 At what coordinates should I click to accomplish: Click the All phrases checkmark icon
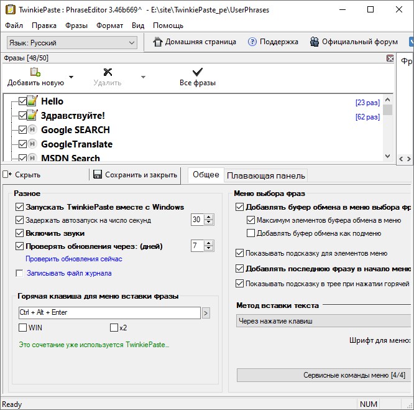click(x=198, y=72)
